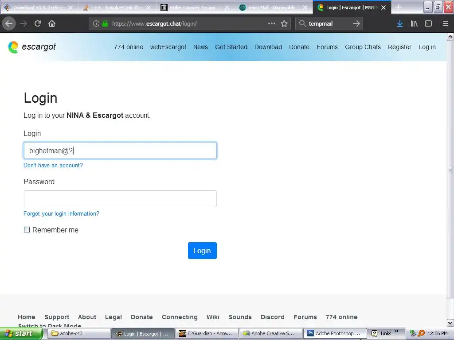Expand Links toolbar chevron in taskbar
This screenshot has height=340, width=454.
pos(397,331)
